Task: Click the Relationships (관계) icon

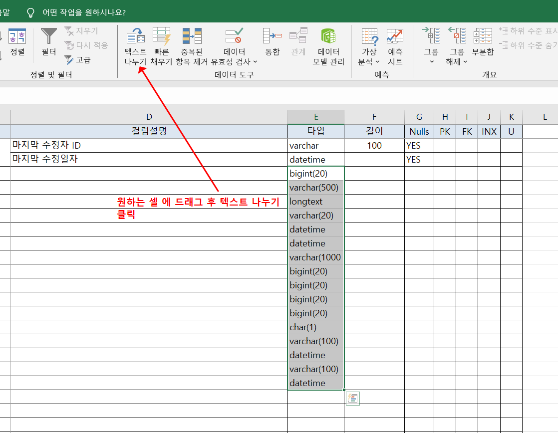Action: tap(298, 36)
